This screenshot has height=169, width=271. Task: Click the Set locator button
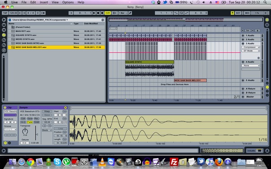248,30
